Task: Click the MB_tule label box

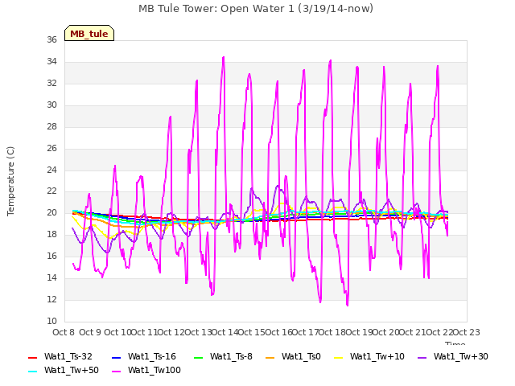Action: click(89, 33)
